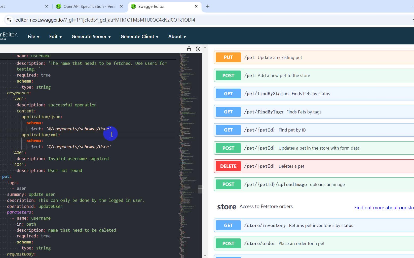Viewport: 414px width, 258px height.
Task: Open the File menu
Action: click(x=33, y=37)
